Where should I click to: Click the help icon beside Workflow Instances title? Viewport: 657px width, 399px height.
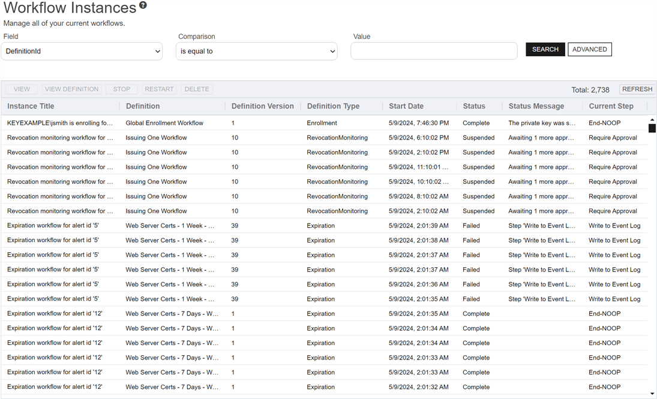tap(142, 5)
